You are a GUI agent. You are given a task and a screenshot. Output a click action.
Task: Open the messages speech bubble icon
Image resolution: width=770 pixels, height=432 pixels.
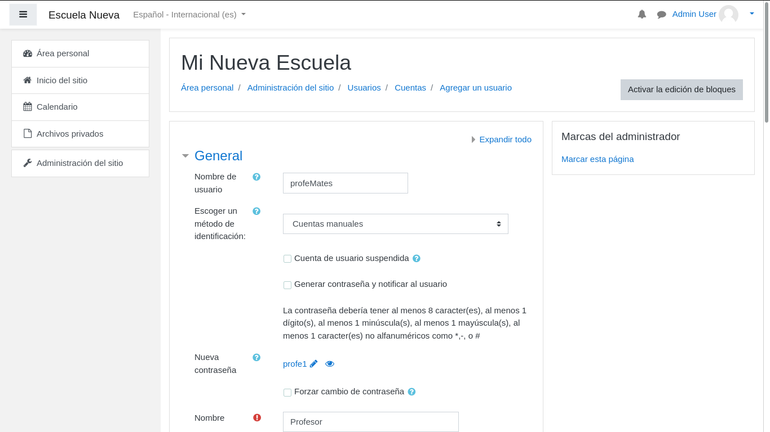[x=662, y=15]
